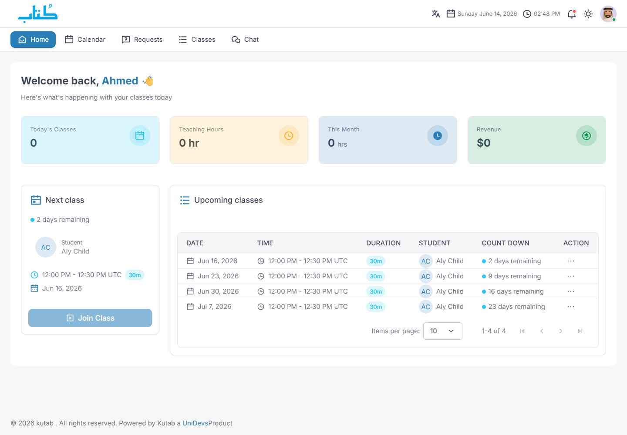Click the DURATION column header
627x435 pixels.
click(x=384, y=243)
